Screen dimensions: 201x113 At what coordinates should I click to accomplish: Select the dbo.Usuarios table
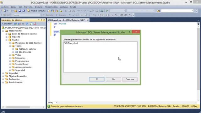click(x=25, y=52)
